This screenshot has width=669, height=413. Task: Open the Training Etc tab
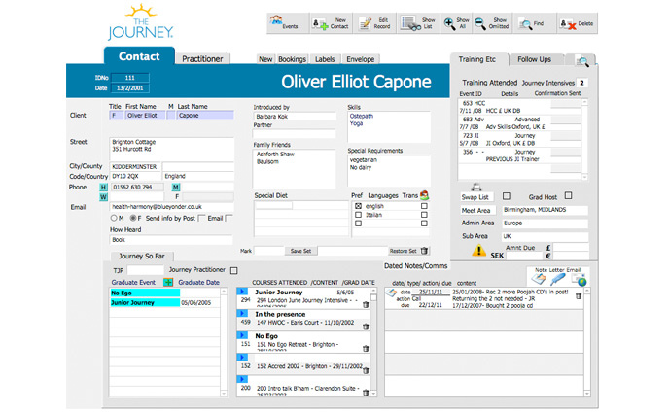477,59
